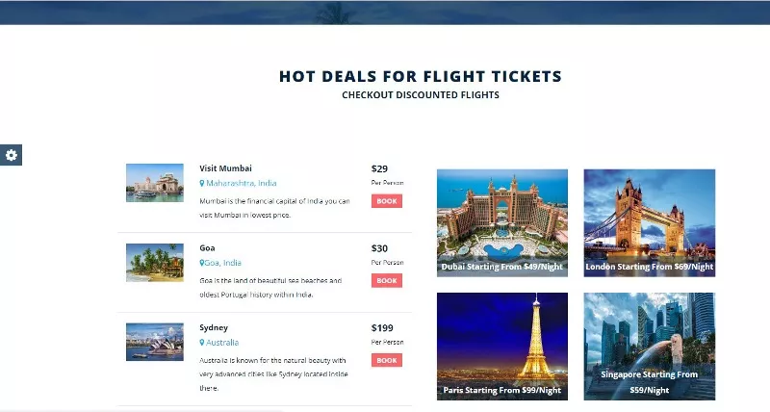The width and height of the screenshot is (770, 412).
Task: Open the Paris Starting From $99/Night card
Action: [x=501, y=347]
